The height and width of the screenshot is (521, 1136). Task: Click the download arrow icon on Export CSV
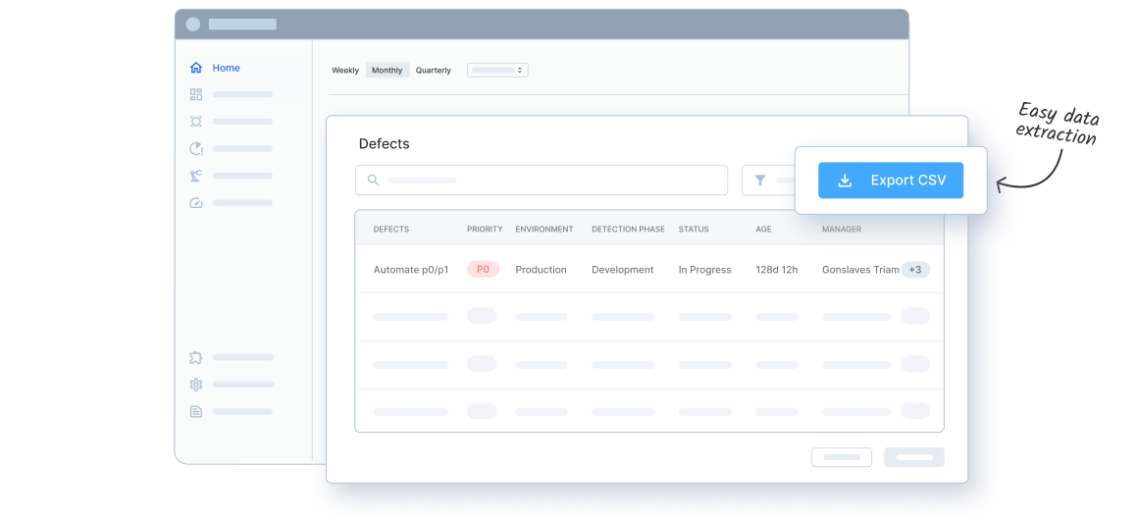tap(845, 181)
